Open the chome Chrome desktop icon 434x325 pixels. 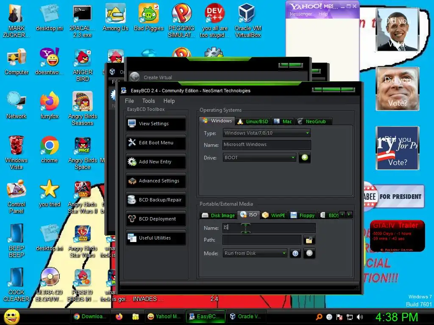coord(49,149)
